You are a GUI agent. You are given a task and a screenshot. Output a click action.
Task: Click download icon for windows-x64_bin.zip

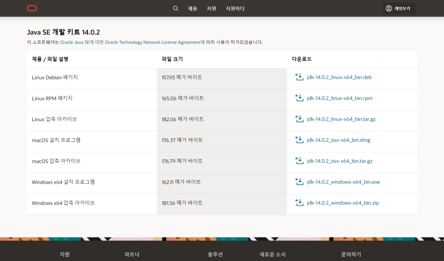[299, 203]
